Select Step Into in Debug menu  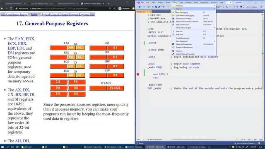(x=193, y=31)
